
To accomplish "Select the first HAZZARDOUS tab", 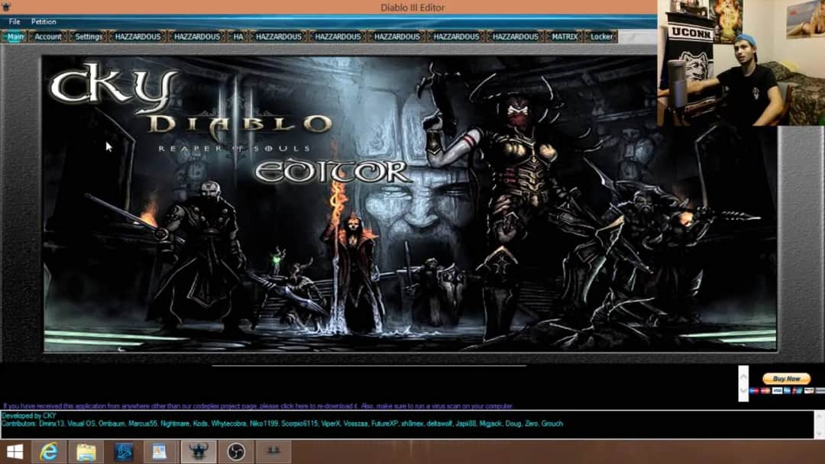I will click(x=137, y=36).
